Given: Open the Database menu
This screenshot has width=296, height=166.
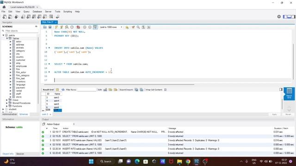Looking at the screenshot, I should (x=37, y=12).
